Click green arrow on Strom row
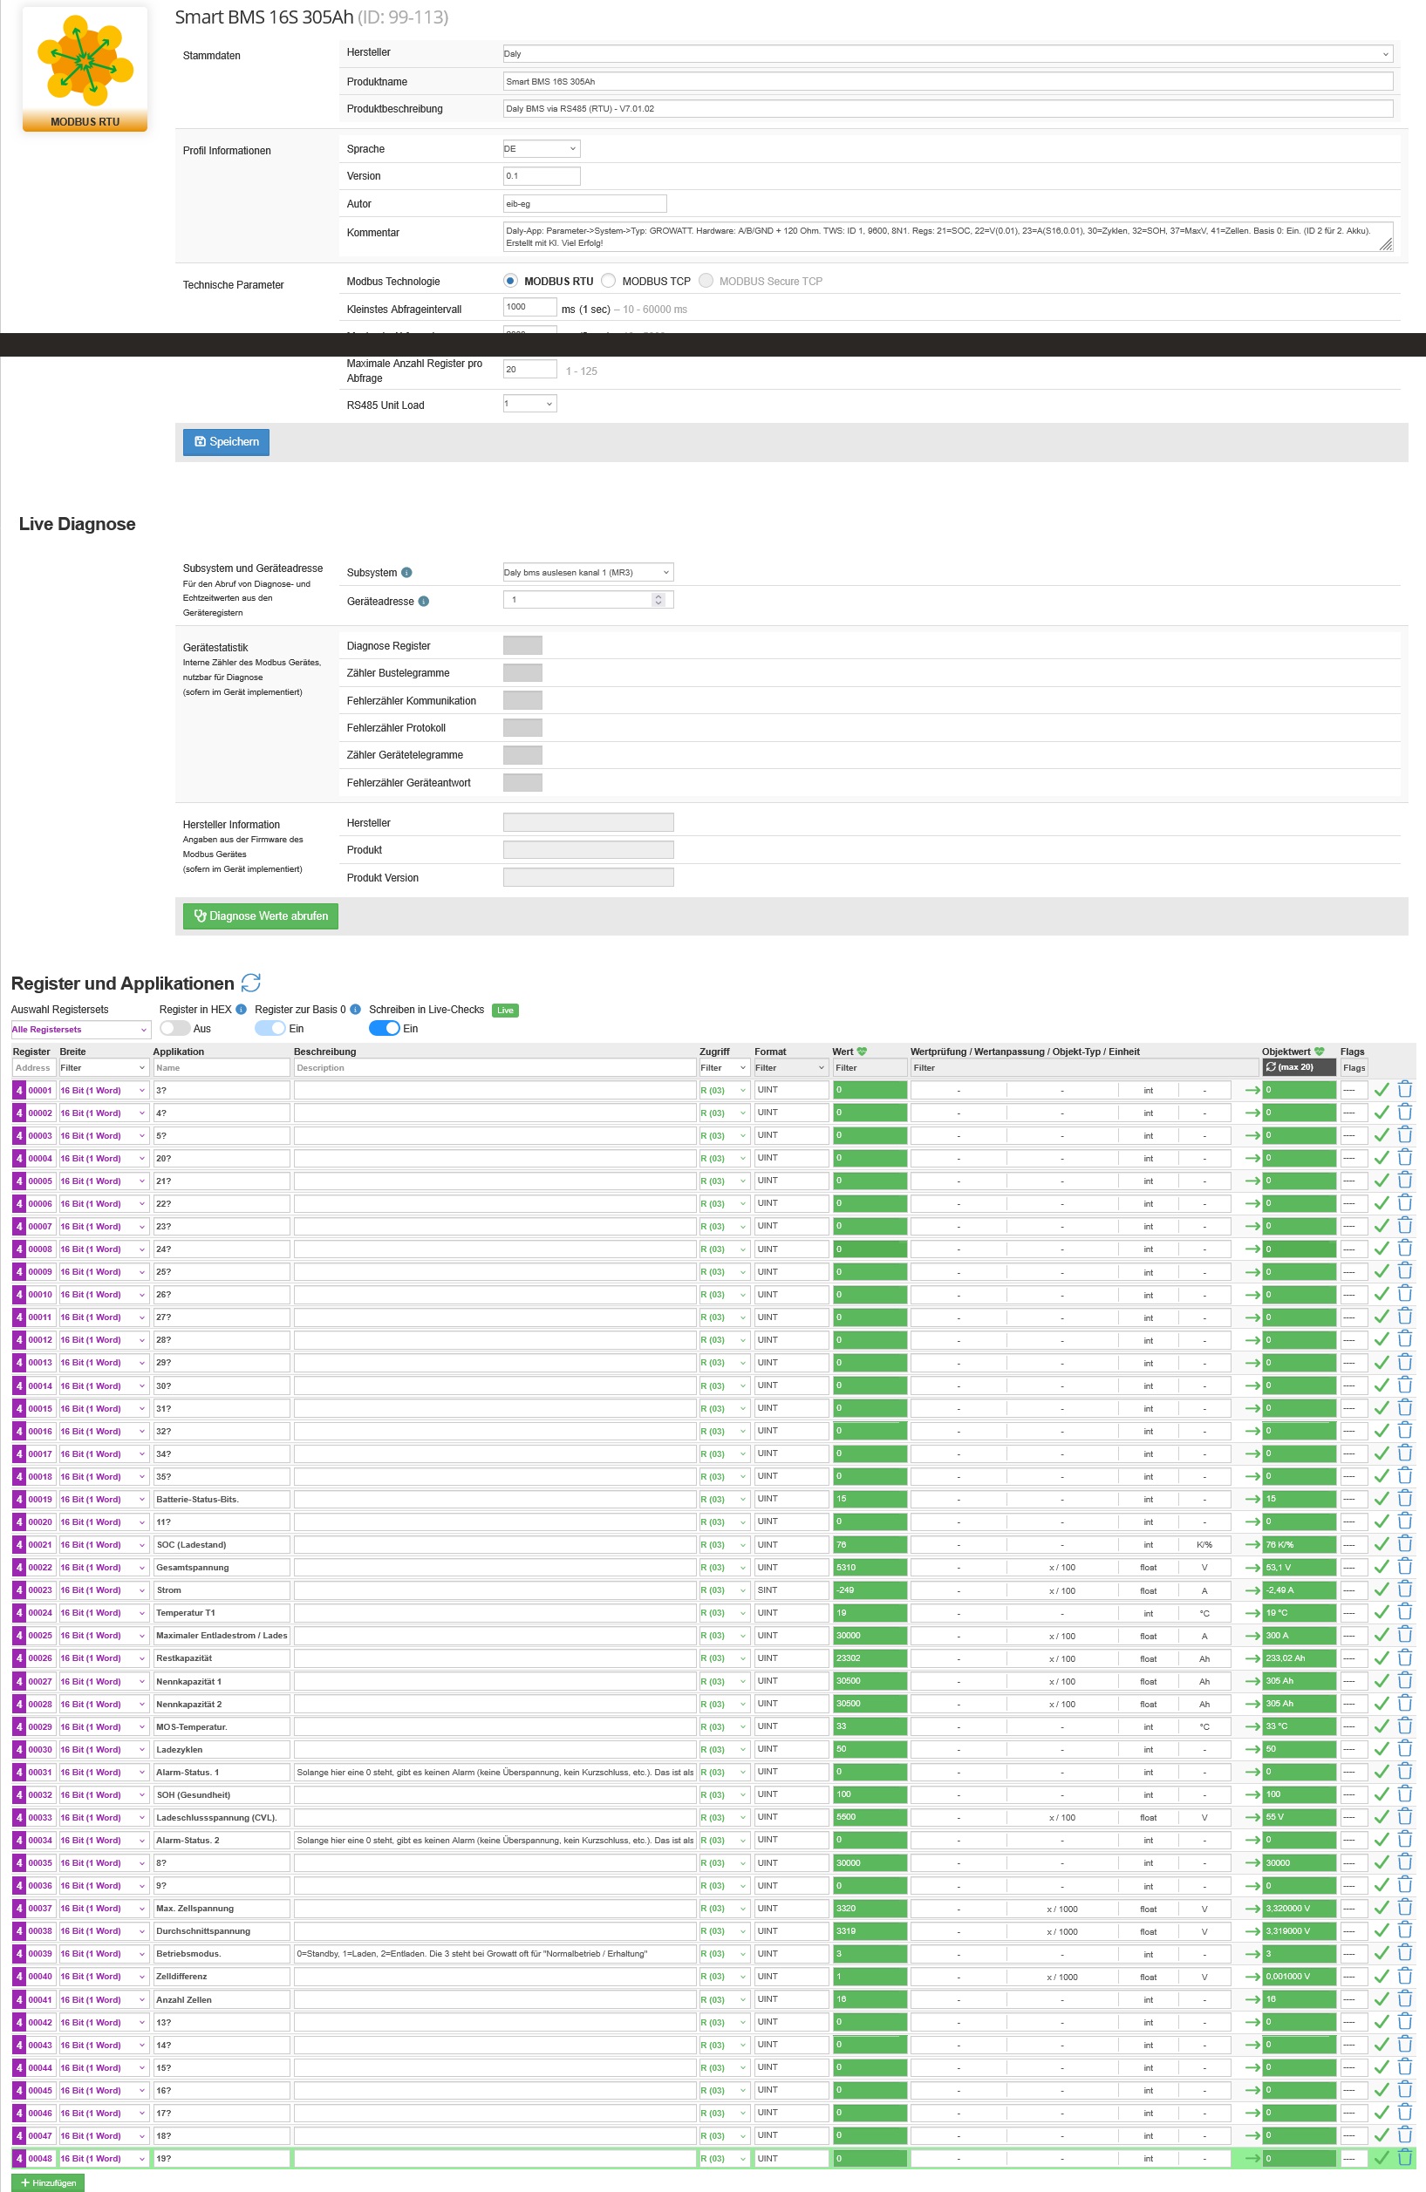Viewport: 1426px width, 2192px height. click(x=1252, y=1590)
